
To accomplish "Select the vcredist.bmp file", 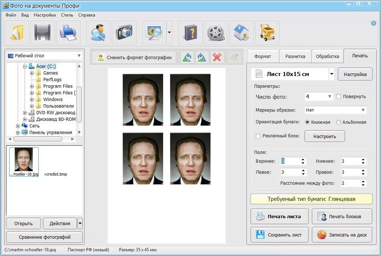I will pyautogui.click(x=55, y=174).
